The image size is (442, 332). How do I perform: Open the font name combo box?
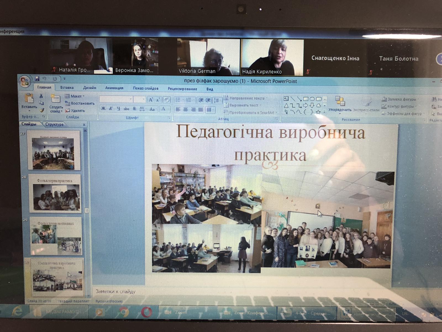click(116, 99)
